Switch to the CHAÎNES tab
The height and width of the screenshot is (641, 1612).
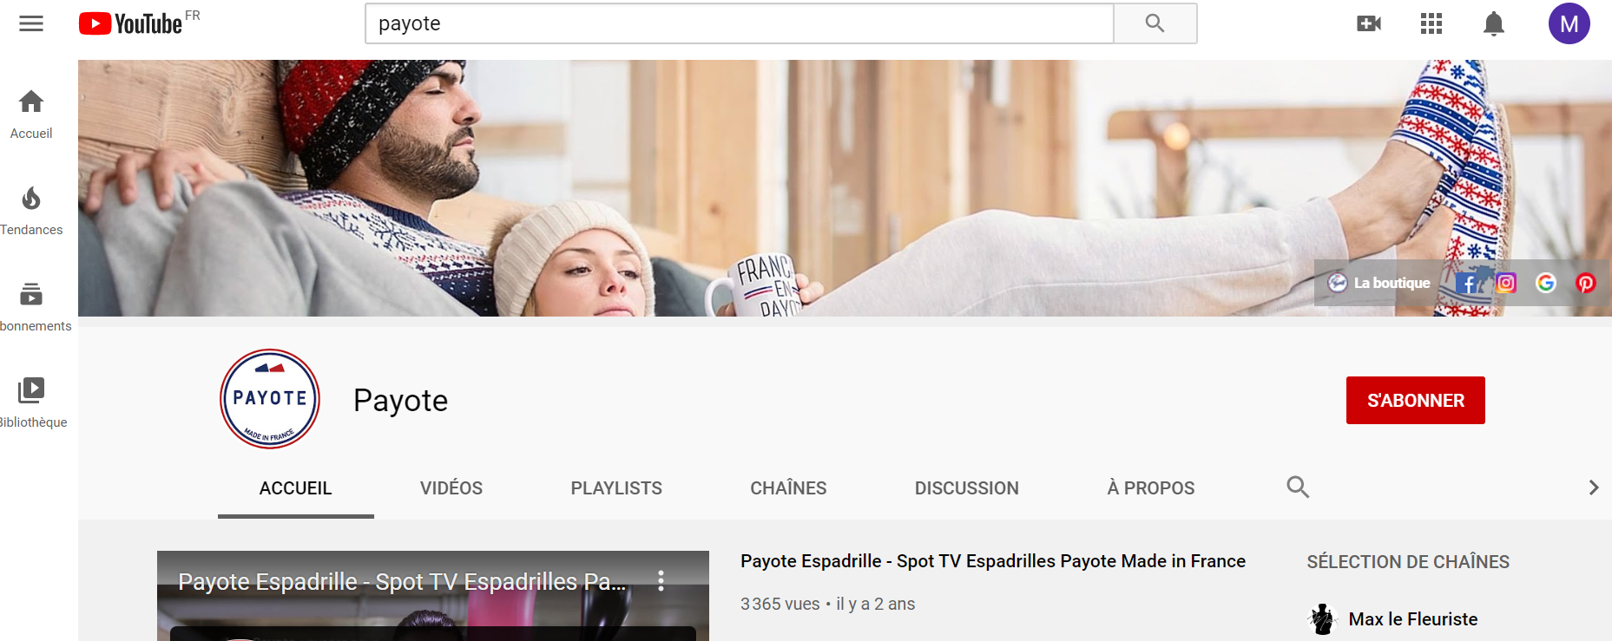pos(788,488)
